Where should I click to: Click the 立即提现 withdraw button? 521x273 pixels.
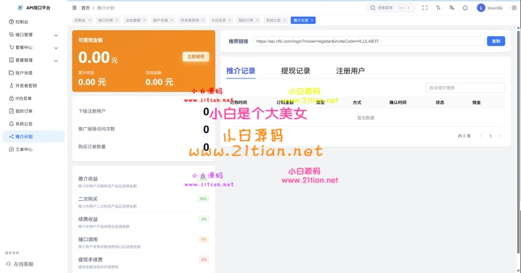[195, 56]
